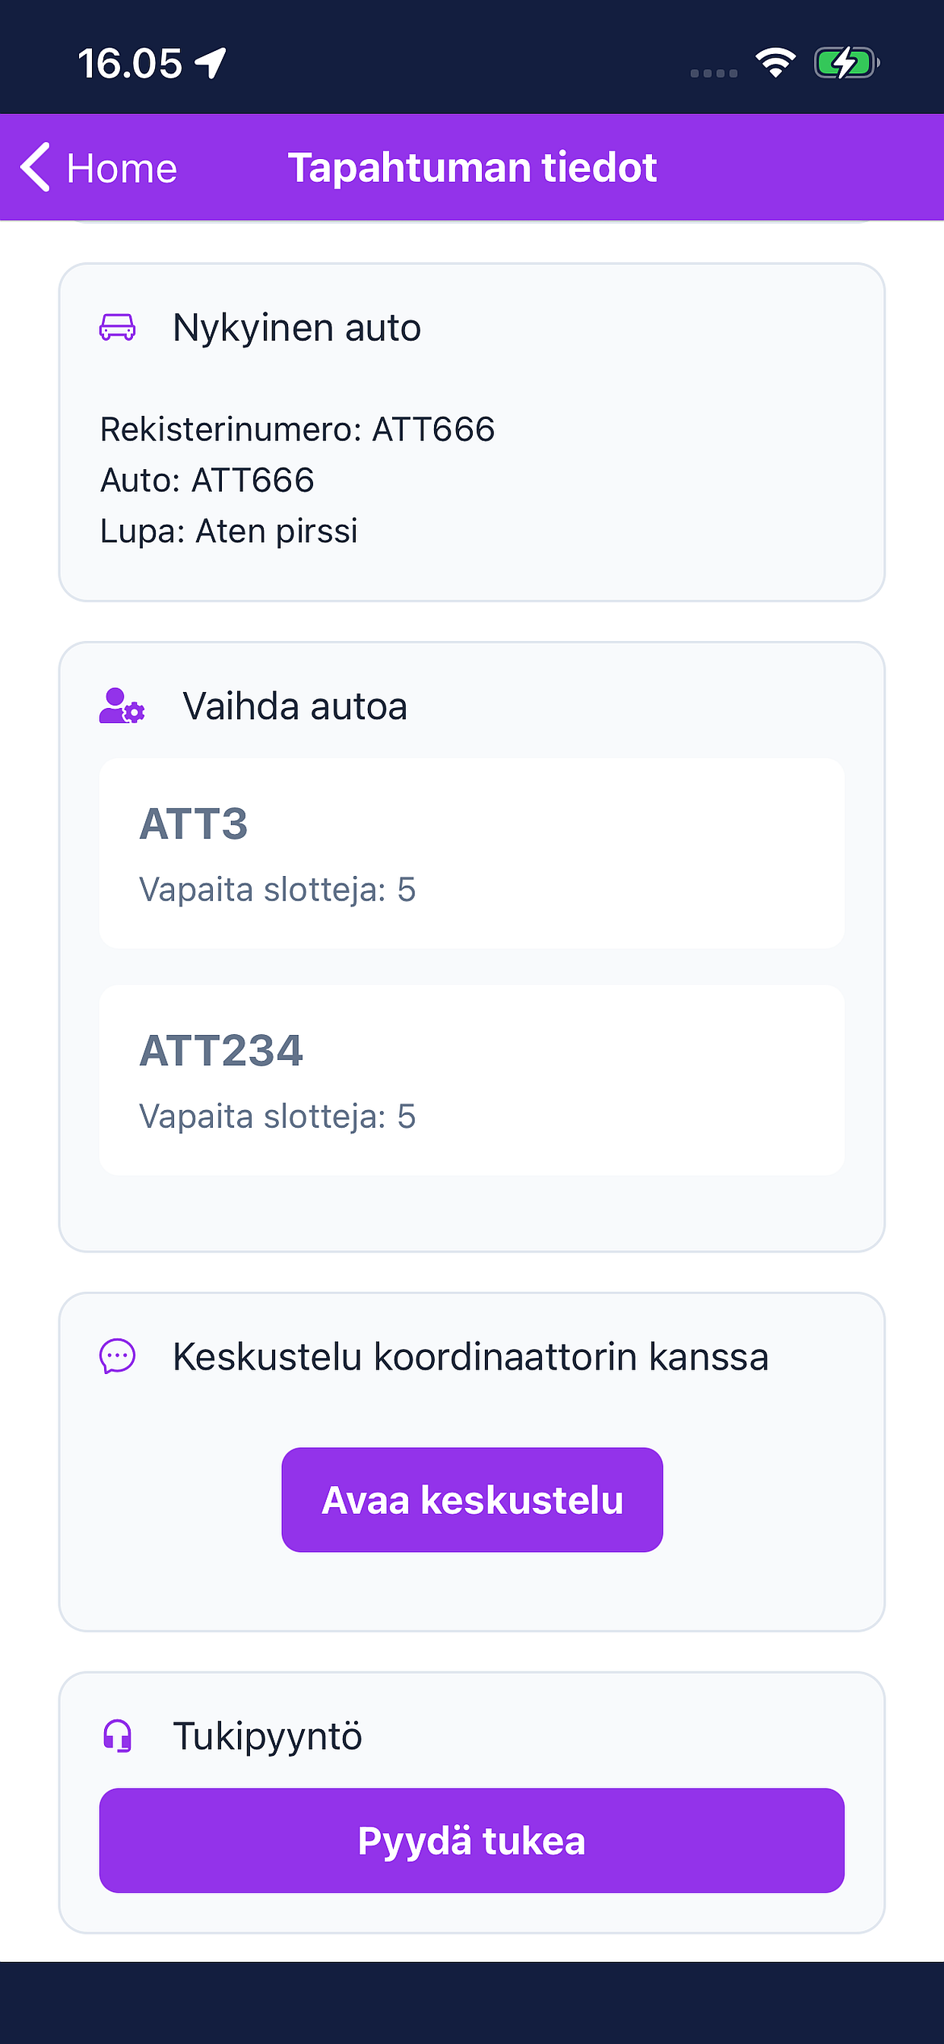Tap the Keskustelu koordinaattorin kanssa heading
Image resolution: width=944 pixels, height=2044 pixels.
[x=470, y=1356]
